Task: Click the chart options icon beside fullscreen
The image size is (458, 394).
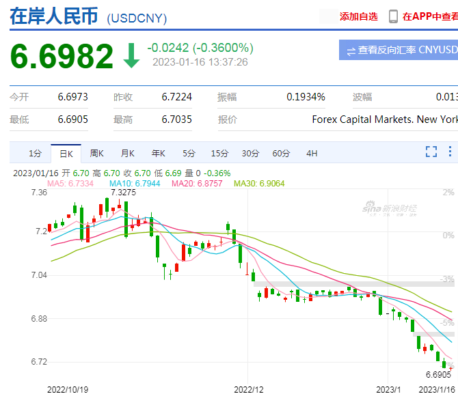Action: [x=450, y=152]
